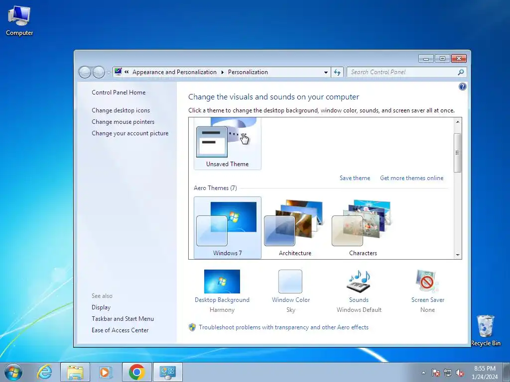Viewport: 510px width, 382px height.
Task: Open Troubleshoot problems with transparency link
Action: 283,327
